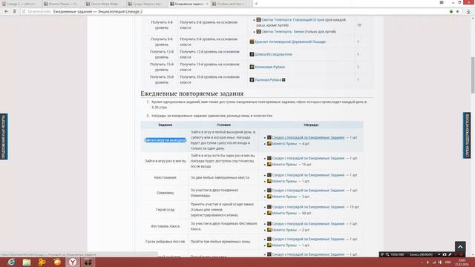This screenshot has height=267, width=475.
Task: Show hidden system tray icons
Action: (x=422, y=262)
